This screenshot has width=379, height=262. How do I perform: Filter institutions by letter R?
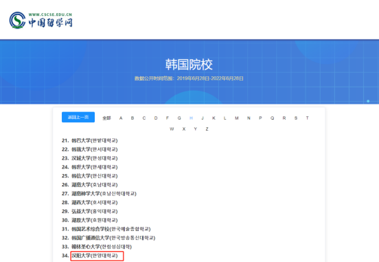(284, 118)
